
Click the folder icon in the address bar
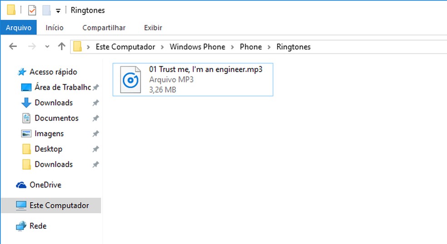78,46
